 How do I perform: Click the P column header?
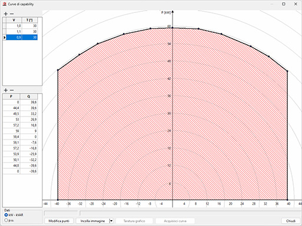click(x=11, y=97)
